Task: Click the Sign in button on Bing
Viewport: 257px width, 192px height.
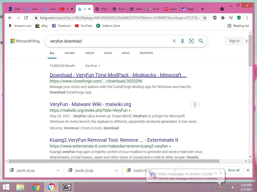Action: pos(234,41)
